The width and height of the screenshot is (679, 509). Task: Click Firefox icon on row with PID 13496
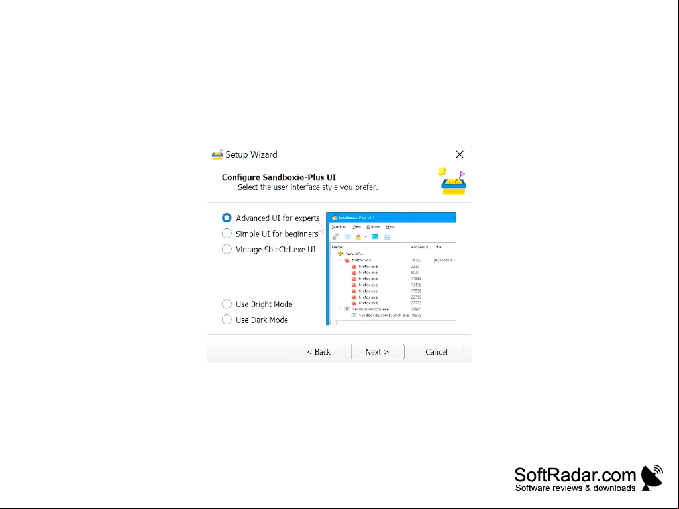point(354,285)
